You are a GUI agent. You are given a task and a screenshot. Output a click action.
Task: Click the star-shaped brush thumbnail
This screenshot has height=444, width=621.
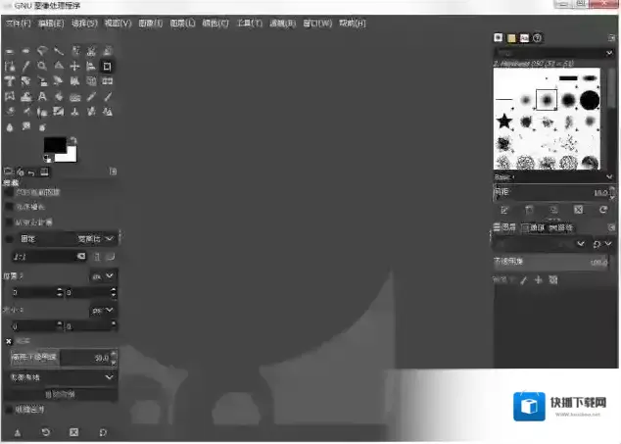(504, 122)
